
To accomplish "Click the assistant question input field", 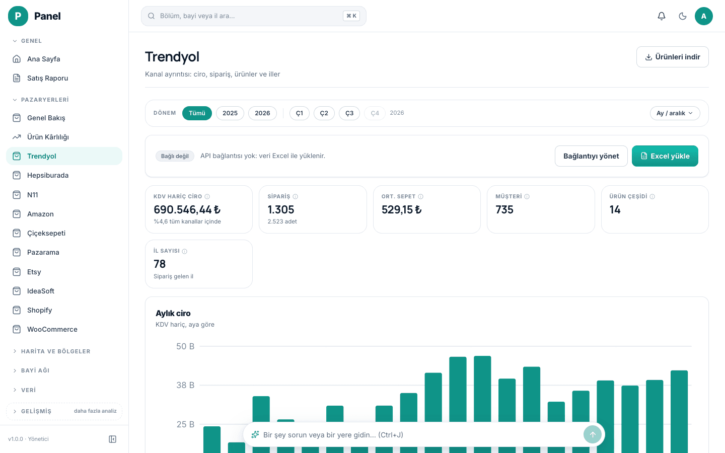I will [420, 435].
